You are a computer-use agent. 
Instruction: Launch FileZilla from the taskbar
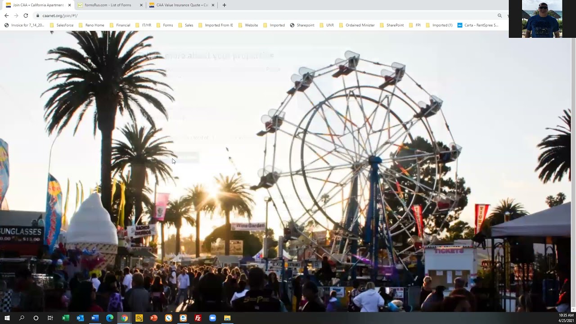click(198, 318)
